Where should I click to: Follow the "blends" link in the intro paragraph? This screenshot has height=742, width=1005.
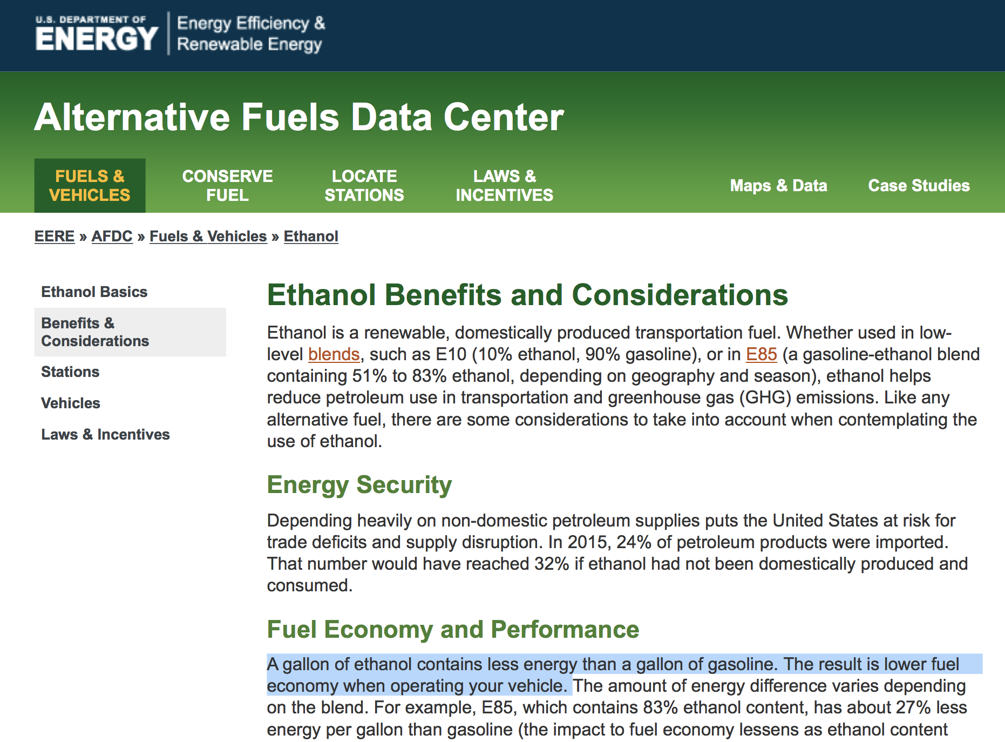pyautogui.click(x=334, y=354)
